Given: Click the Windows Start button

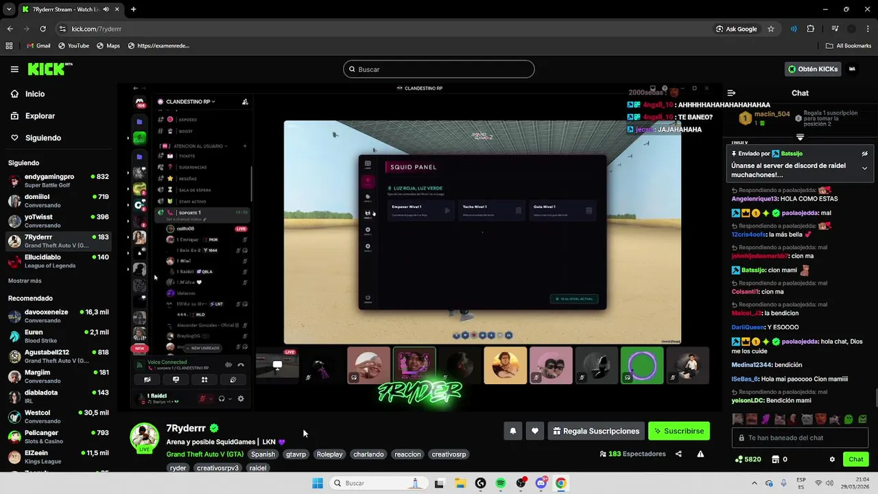Looking at the screenshot, I should tap(318, 483).
